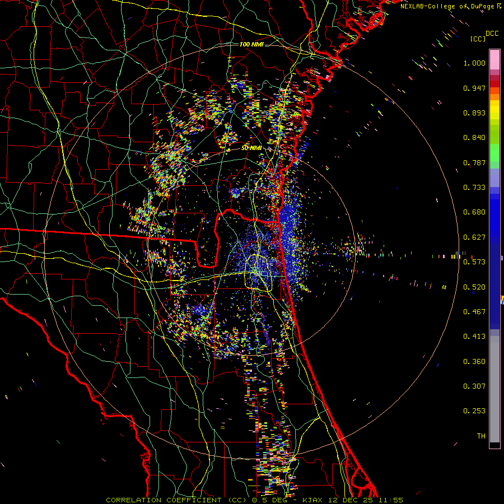The height and width of the screenshot is (504, 504).
Task: Click the 100 NMI range ring label
Action: (251, 44)
